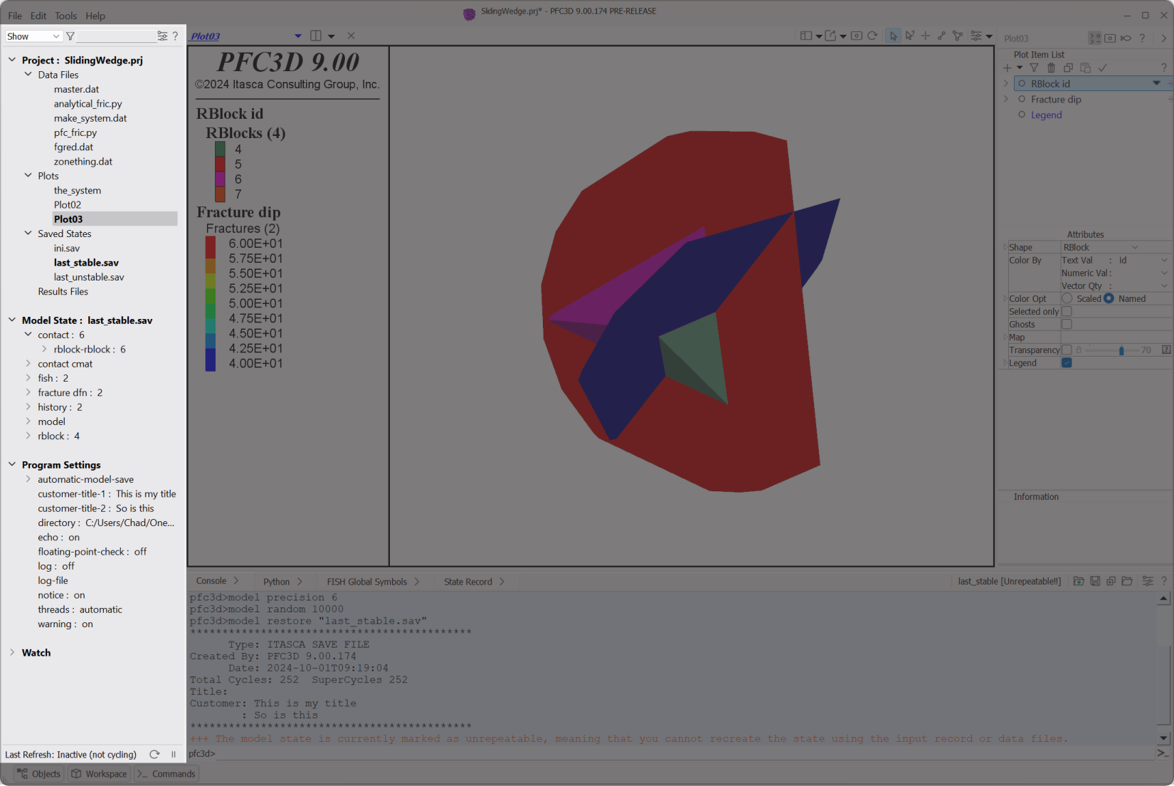Switch to the FISH Global Symbols tab
The width and height of the screenshot is (1174, 786).
coord(366,582)
